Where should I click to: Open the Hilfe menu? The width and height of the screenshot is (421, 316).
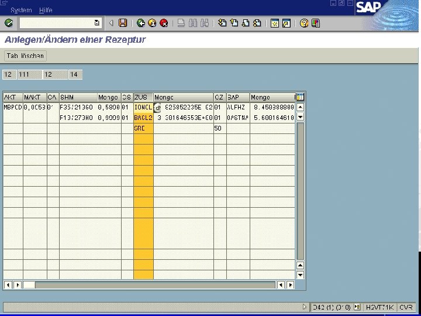pos(46,10)
